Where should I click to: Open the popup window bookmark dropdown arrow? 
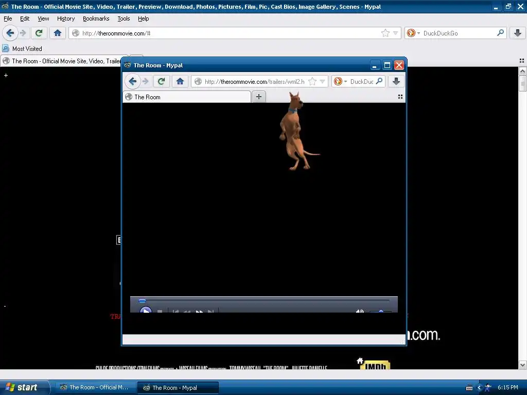pyautogui.click(x=322, y=81)
